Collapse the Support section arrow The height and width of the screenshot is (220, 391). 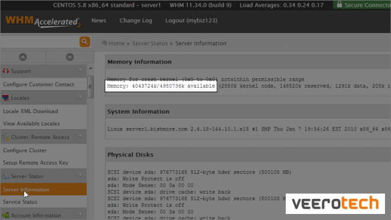80,71
